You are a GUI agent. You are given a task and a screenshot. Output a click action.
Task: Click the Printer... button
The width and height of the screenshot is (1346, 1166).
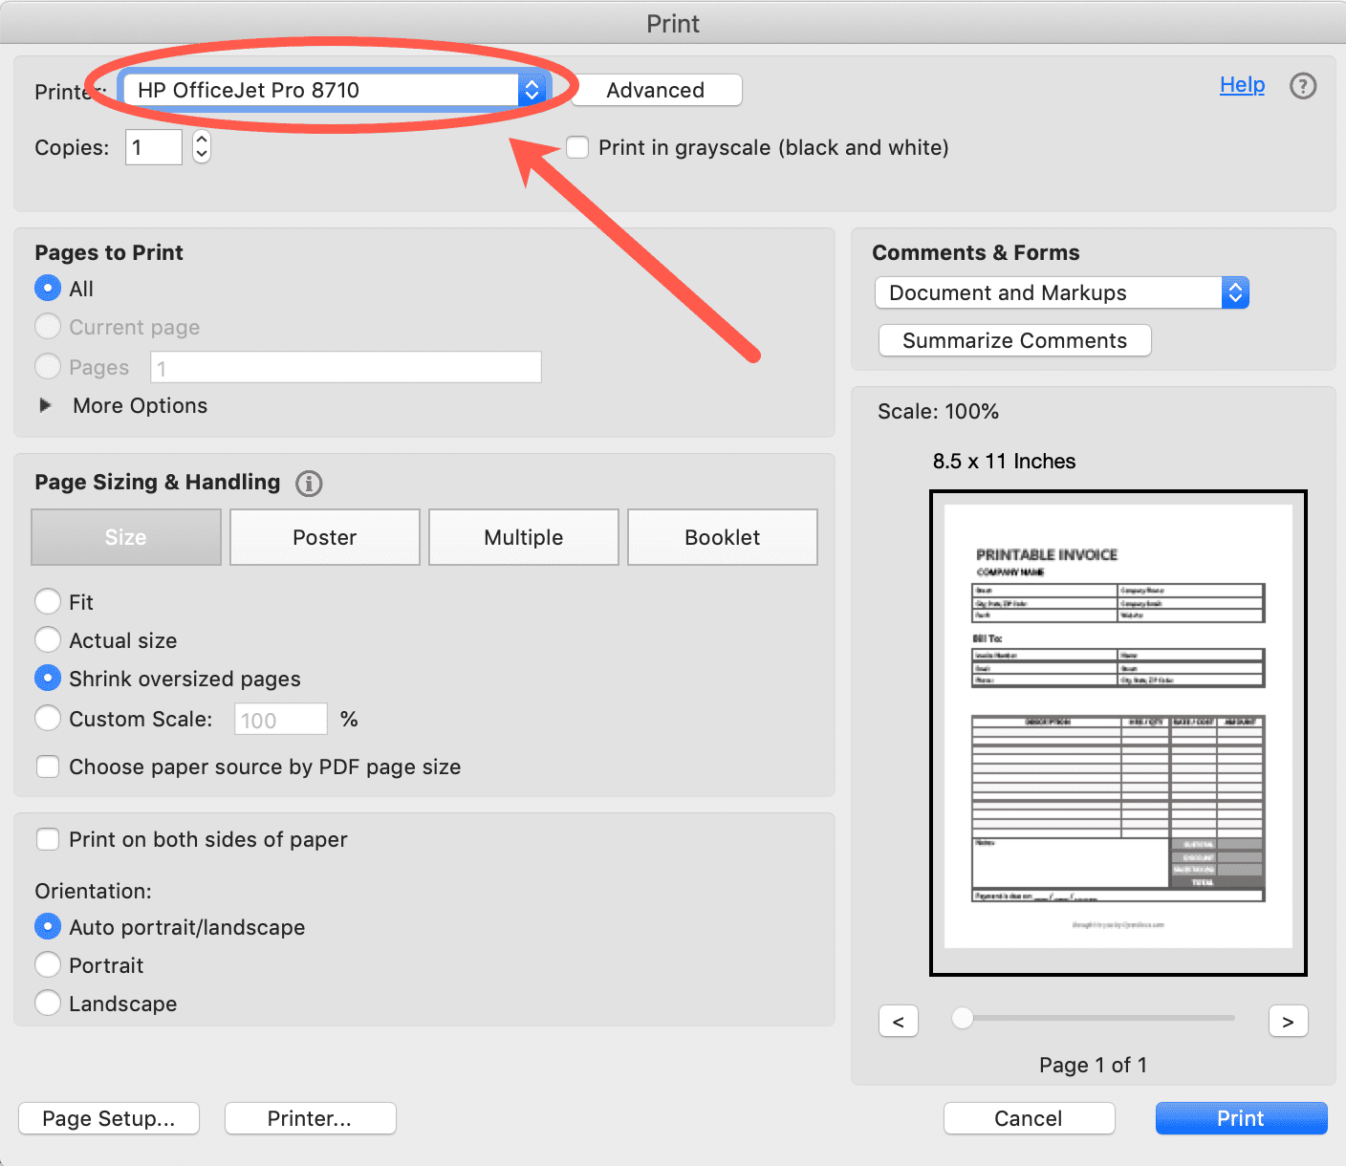(x=310, y=1118)
